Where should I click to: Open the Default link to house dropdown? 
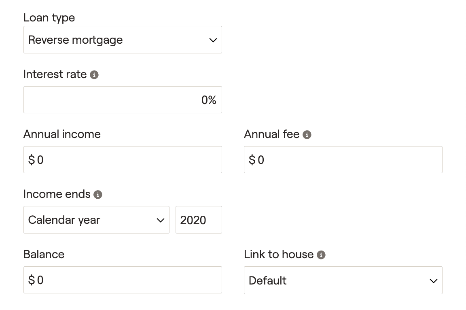[343, 280]
